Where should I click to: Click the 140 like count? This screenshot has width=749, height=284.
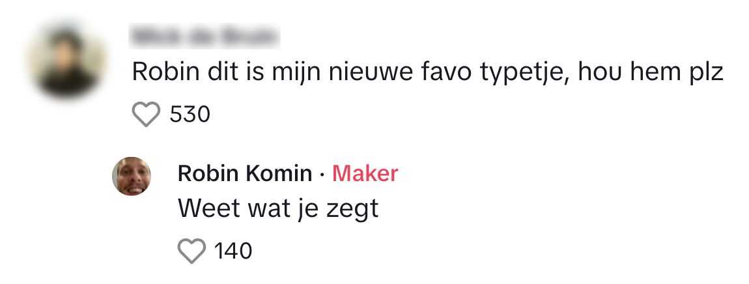tap(233, 251)
